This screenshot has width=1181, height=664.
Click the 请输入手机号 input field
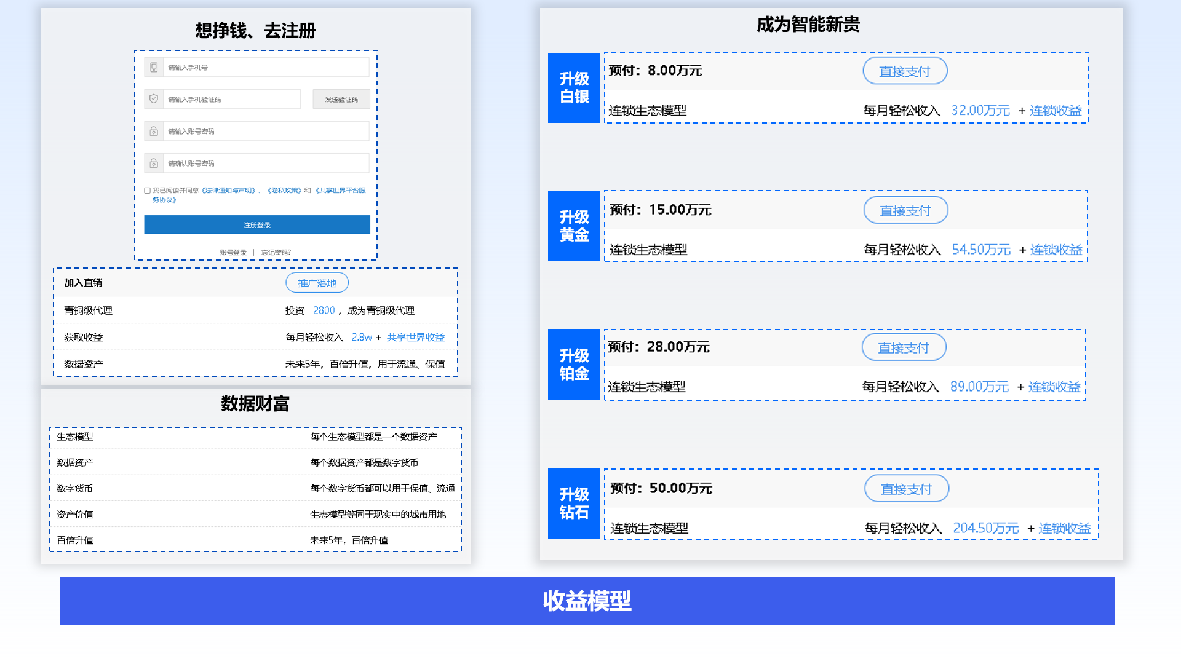pyautogui.click(x=266, y=67)
